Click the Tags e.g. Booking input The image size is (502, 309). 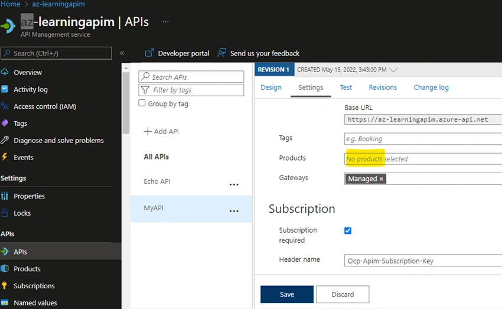click(x=423, y=139)
